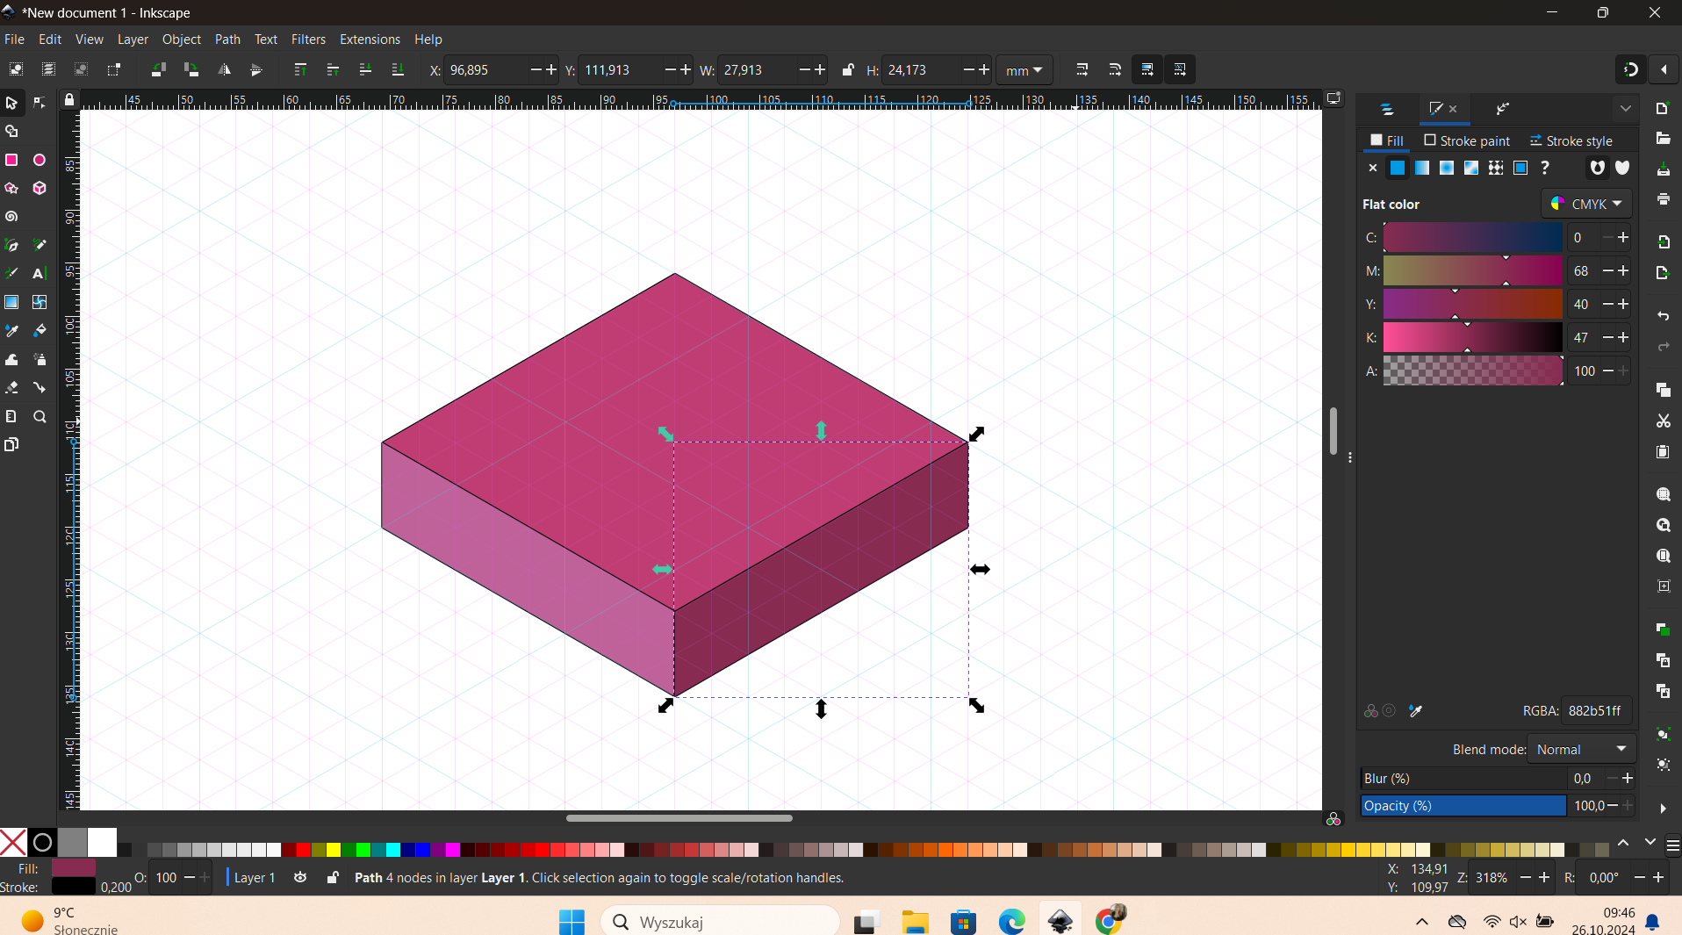This screenshot has width=1682, height=935.
Task: Select the Rectangle tool
Action: click(x=11, y=161)
